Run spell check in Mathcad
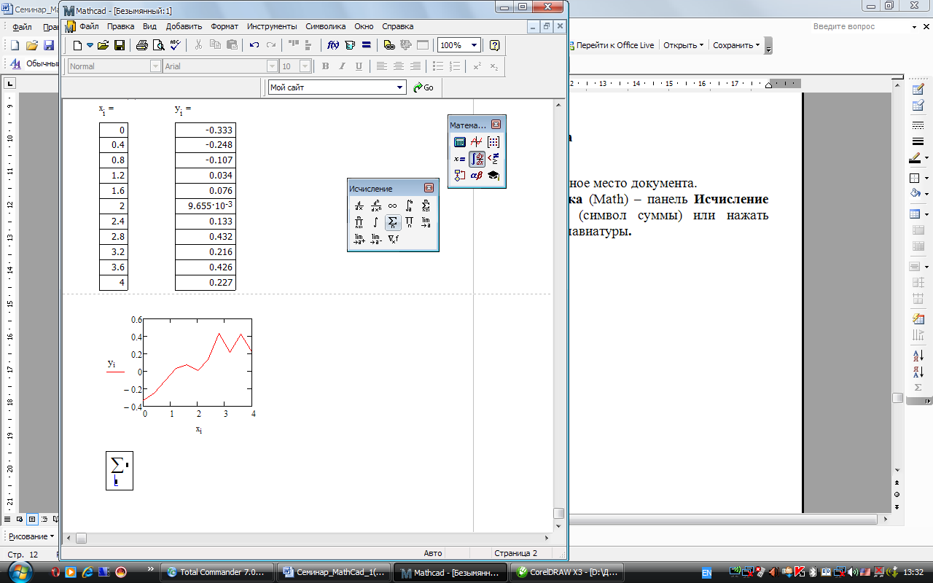Screen dimensions: 933x583 (x=175, y=45)
